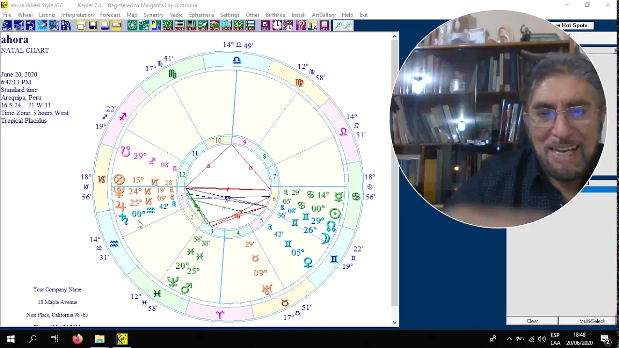Viewport: 619px width, 348px height.
Task: Click the EPH ephemeris toolbar icon
Action: (x=250, y=25)
